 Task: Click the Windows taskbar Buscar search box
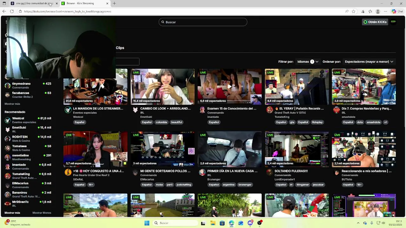tap(174, 223)
